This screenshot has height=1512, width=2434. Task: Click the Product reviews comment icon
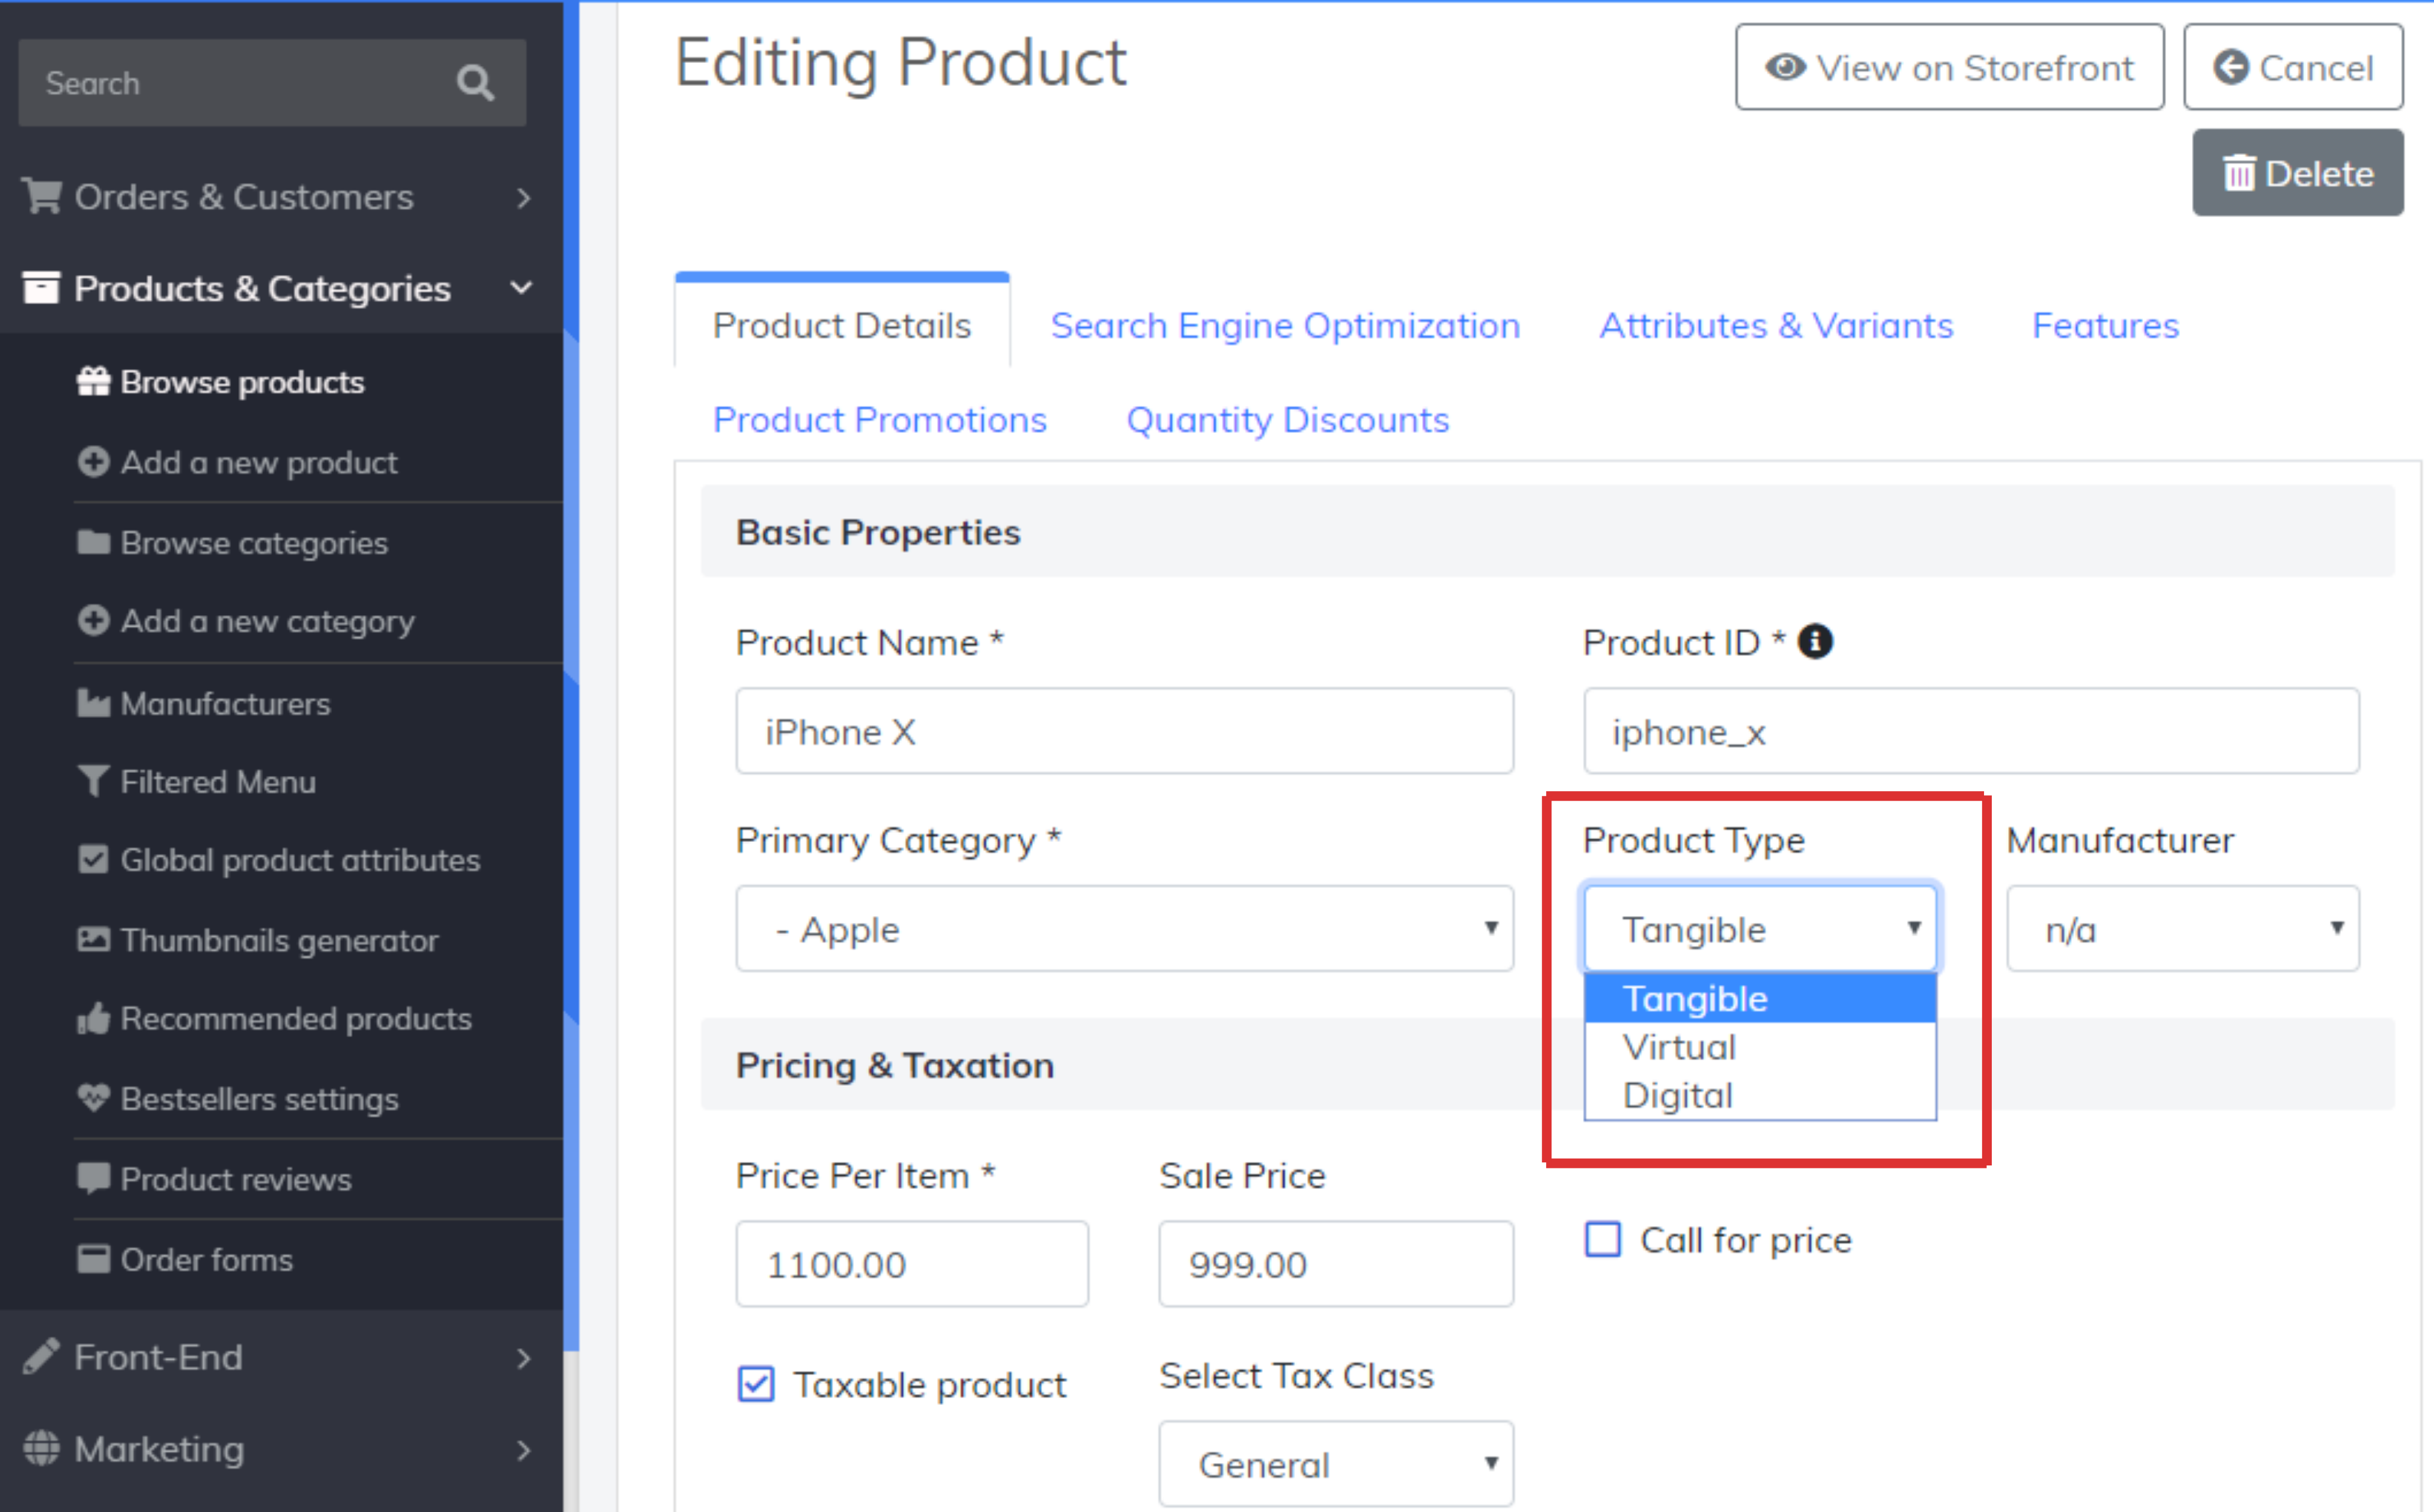click(x=93, y=1179)
